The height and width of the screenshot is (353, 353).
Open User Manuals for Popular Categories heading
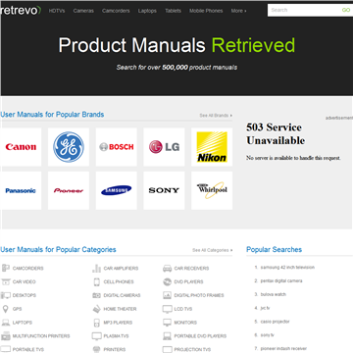point(58,250)
